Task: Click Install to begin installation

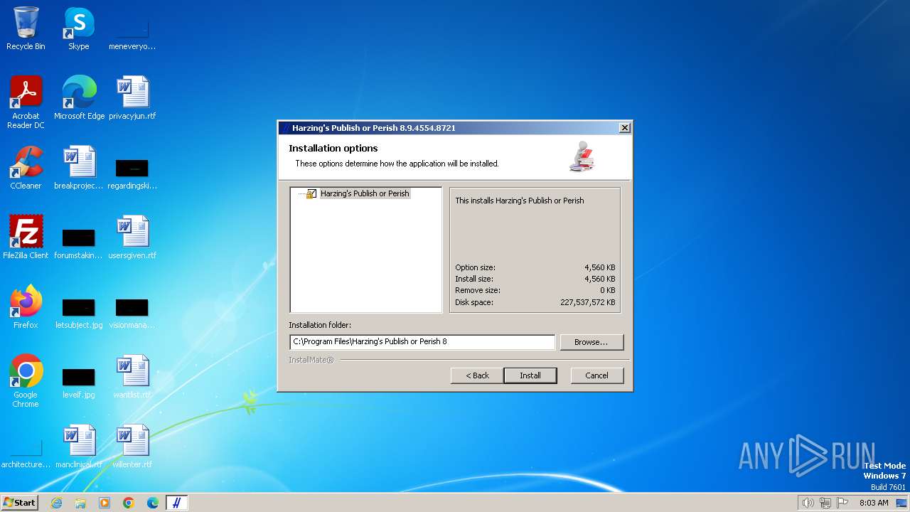Action: click(x=530, y=375)
